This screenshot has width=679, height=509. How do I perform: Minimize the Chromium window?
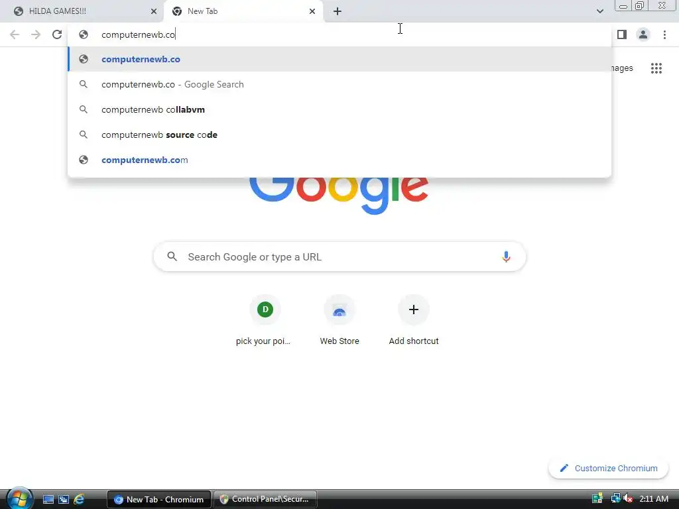(x=623, y=6)
